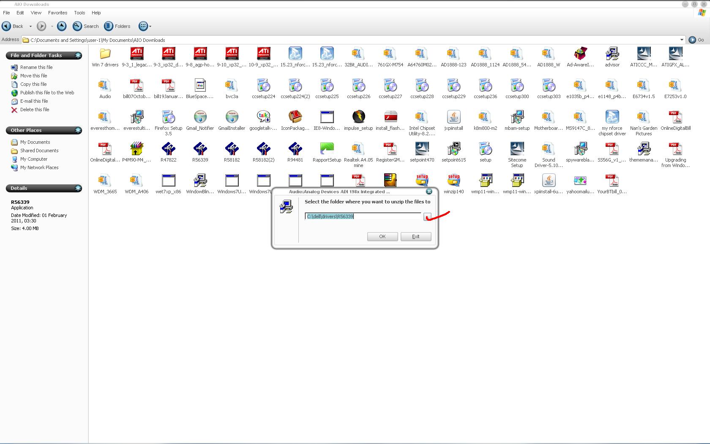Image resolution: width=710 pixels, height=444 pixels.
Task: Collapse the File and Folder Tasks panel
Action: (x=78, y=55)
